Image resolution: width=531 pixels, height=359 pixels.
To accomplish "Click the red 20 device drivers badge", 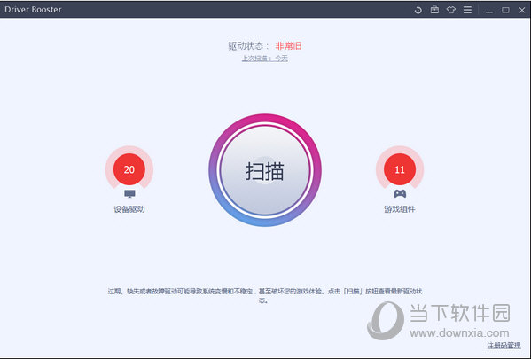I will point(129,169).
